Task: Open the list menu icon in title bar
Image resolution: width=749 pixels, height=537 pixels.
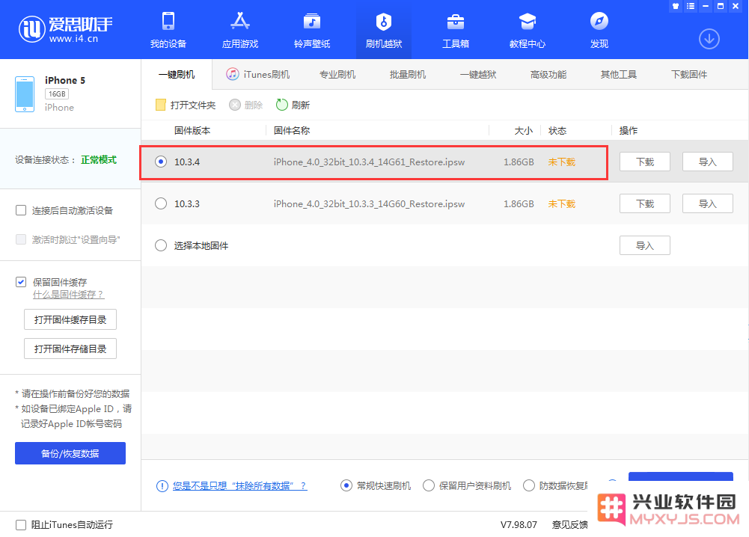Action: pyautogui.click(x=690, y=6)
